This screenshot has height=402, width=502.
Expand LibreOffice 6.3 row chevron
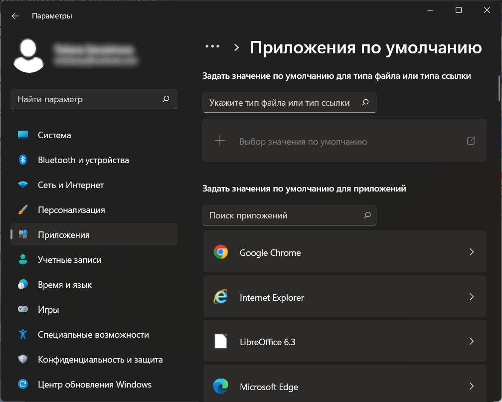472,341
